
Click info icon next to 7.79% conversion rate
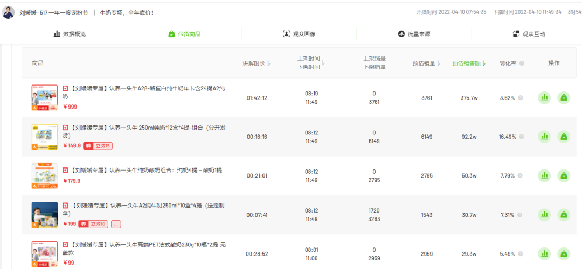click(521, 175)
